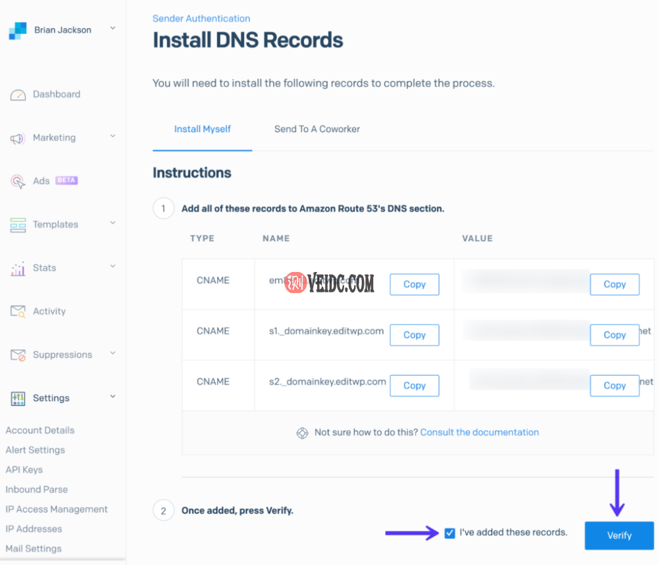Image resolution: width=658 pixels, height=565 pixels.
Task: Open Stats via the bar chart icon
Action: (18, 268)
